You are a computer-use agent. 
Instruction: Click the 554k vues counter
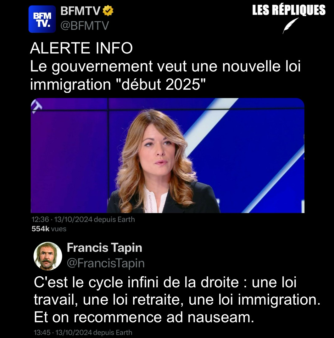pyautogui.click(x=49, y=229)
